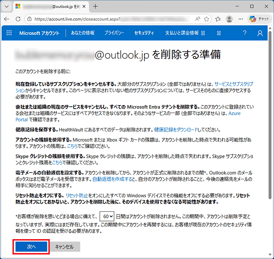Screen dimensions: 274x259
Task: Click the scrollbar down arrow
Action: pyautogui.click(x=270, y=255)
